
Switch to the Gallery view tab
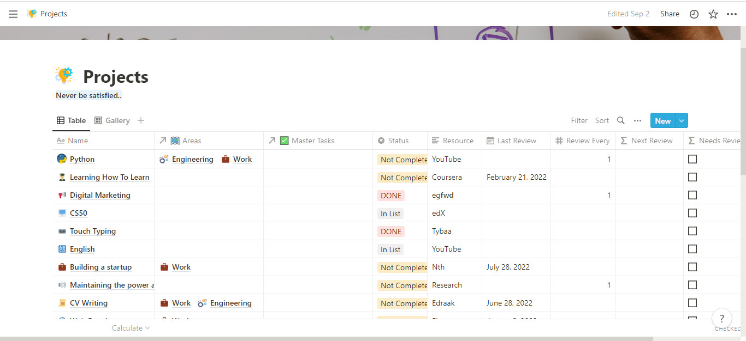click(112, 120)
